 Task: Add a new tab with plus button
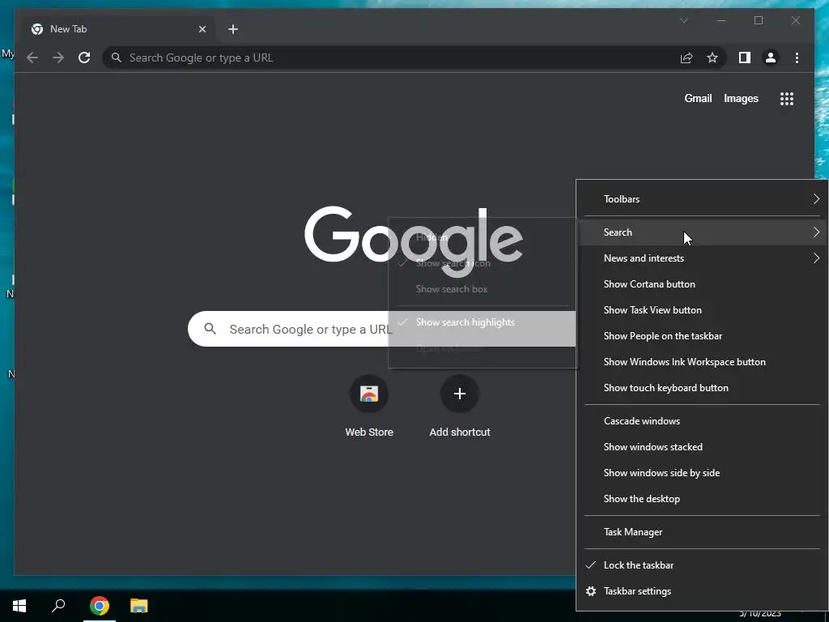(233, 29)
